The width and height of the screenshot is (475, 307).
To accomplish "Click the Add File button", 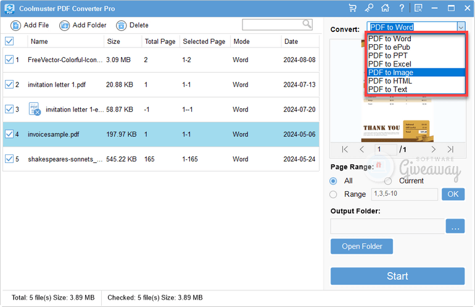I will click(30, 25).
